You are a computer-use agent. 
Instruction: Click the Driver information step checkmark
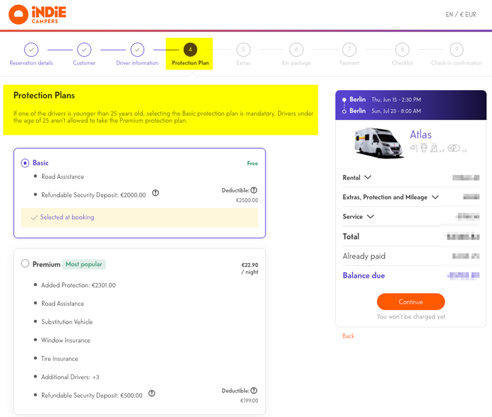pyautogui.click(x=137, y=50)
